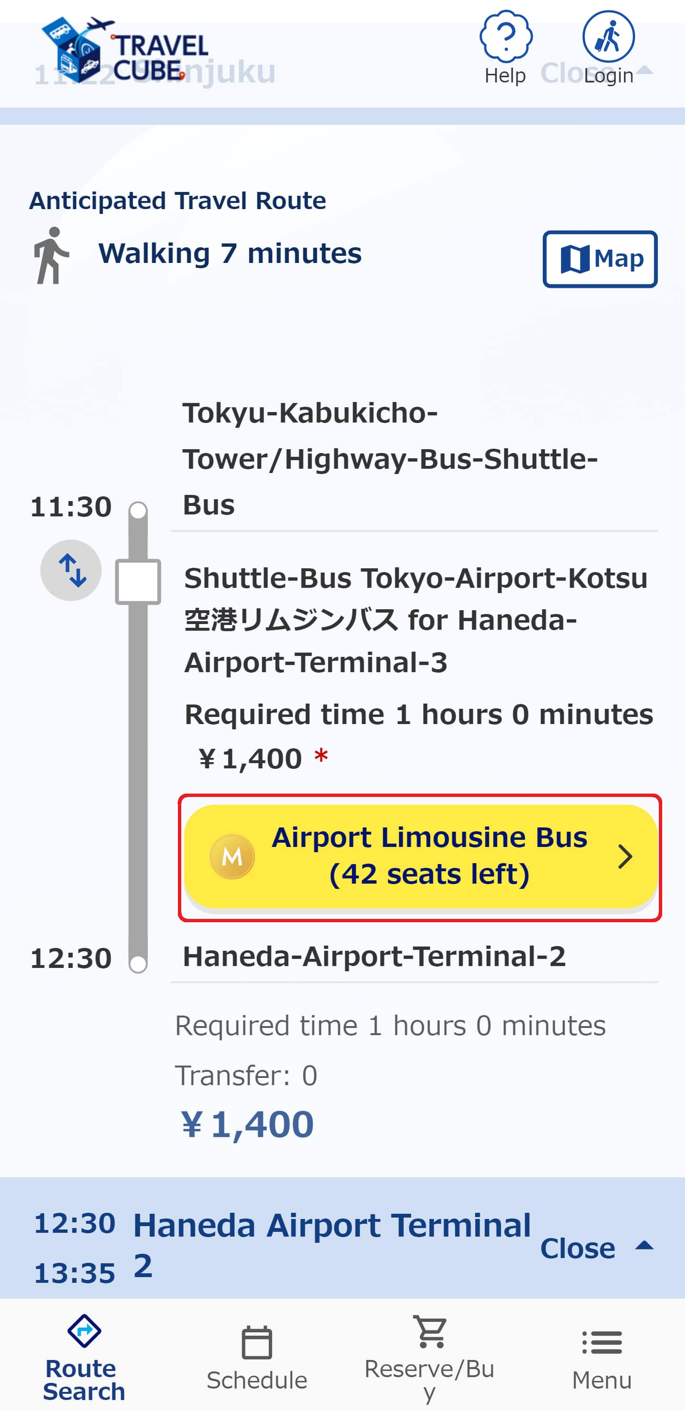Screen dimensions: 685x1410
Task: Tap the swap arrows icon
Action: click(x=71, y=570)
